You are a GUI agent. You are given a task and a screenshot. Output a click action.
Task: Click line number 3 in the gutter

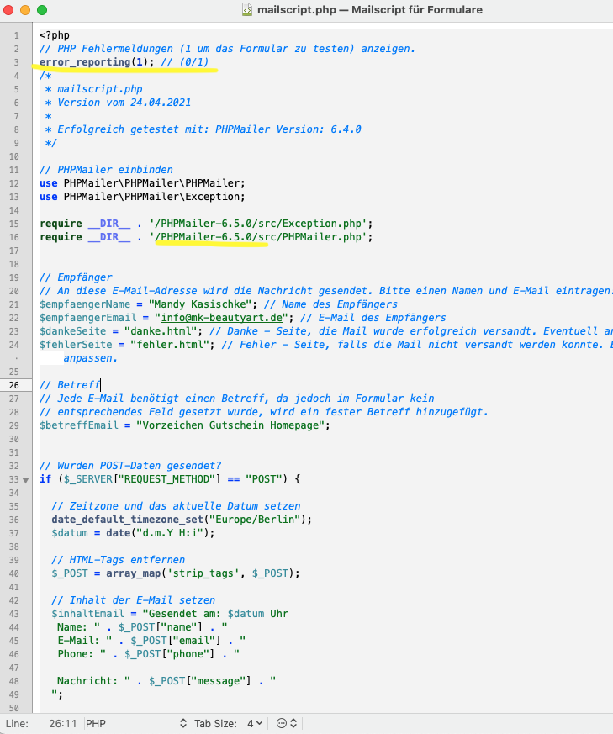[16, 62]
